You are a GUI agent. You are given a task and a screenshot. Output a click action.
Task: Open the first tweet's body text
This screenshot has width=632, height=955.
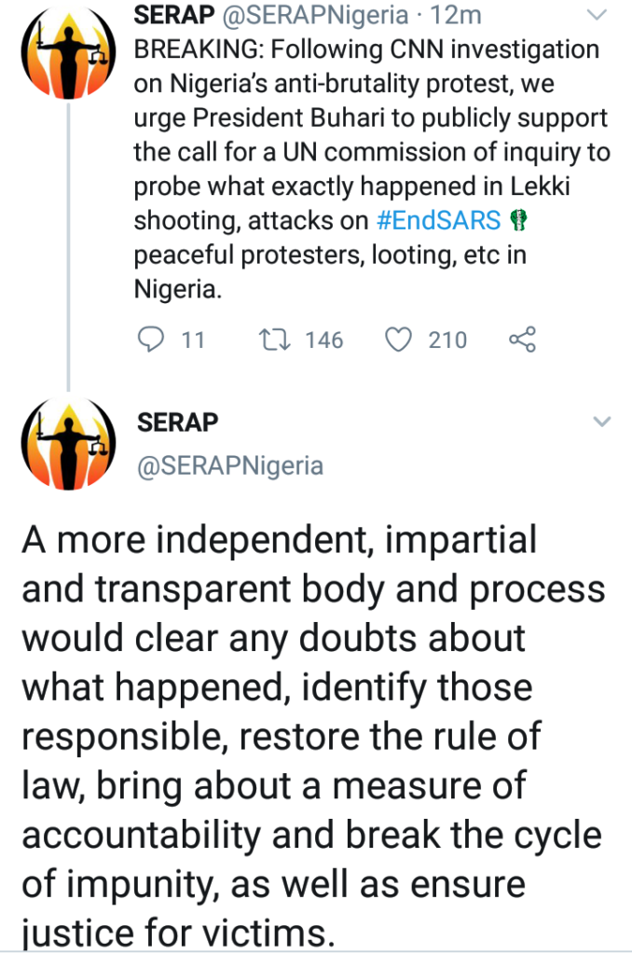[x=371, y=169]
